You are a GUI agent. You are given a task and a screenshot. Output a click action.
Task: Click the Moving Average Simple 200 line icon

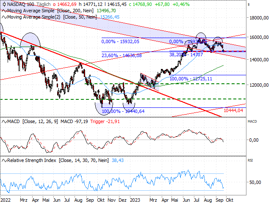tap(4, 11)
